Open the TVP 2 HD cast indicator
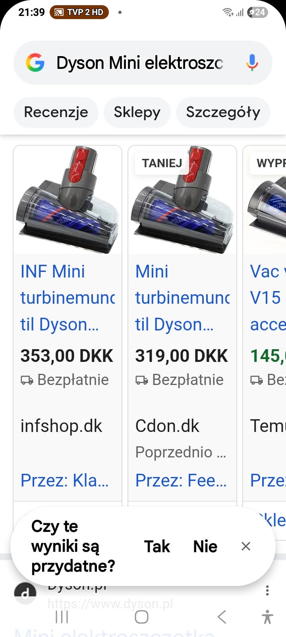This screenshot has height=637, width=286. click(x=79, y=12)
